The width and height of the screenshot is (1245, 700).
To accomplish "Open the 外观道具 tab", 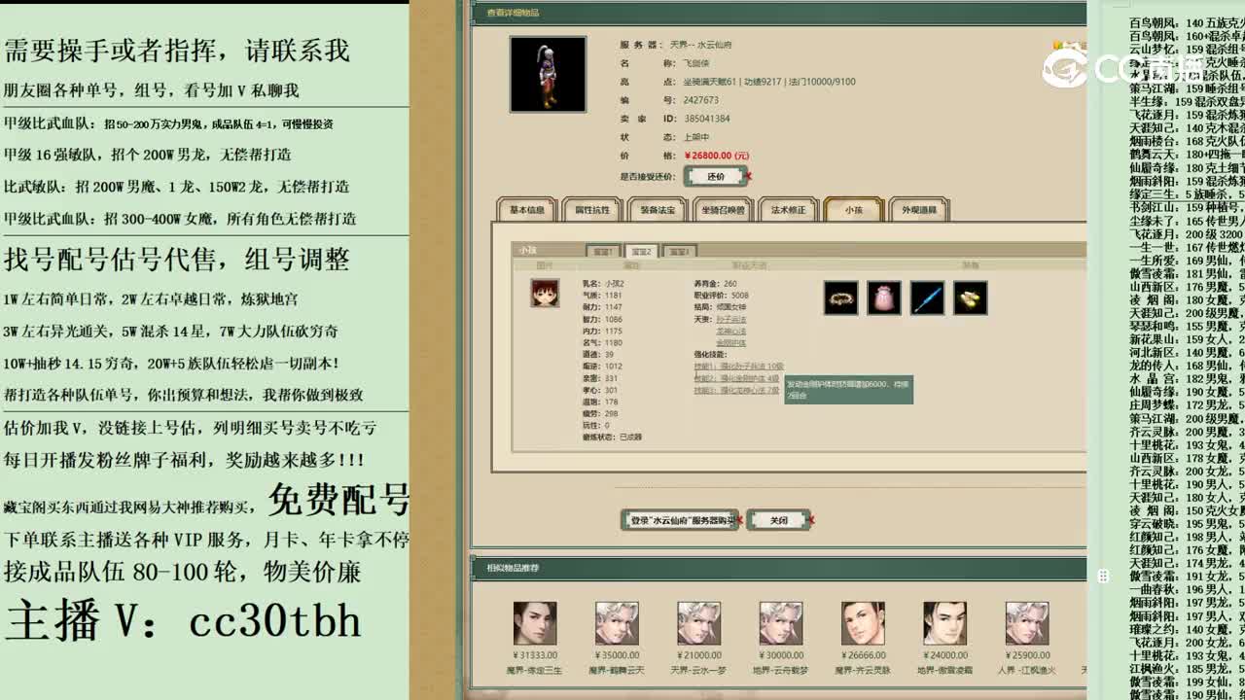I will (918, 210).
